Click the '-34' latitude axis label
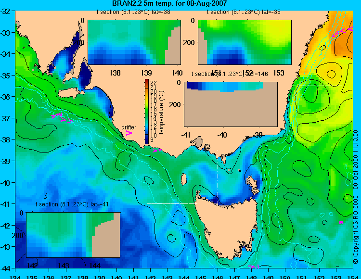Image resolution: width=361 pixels, height=279 pixels. pos(5,54)
